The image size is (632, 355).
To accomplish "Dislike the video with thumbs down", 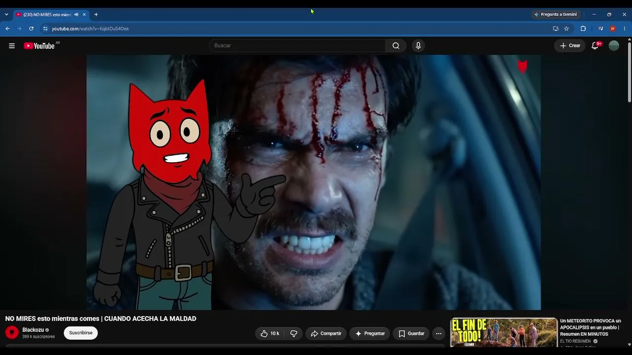I will (294, 334).
